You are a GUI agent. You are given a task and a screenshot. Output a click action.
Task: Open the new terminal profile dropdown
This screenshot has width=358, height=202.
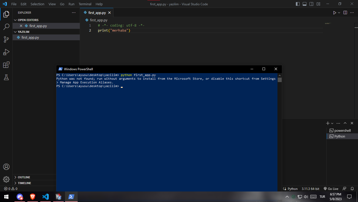[332, 123]
